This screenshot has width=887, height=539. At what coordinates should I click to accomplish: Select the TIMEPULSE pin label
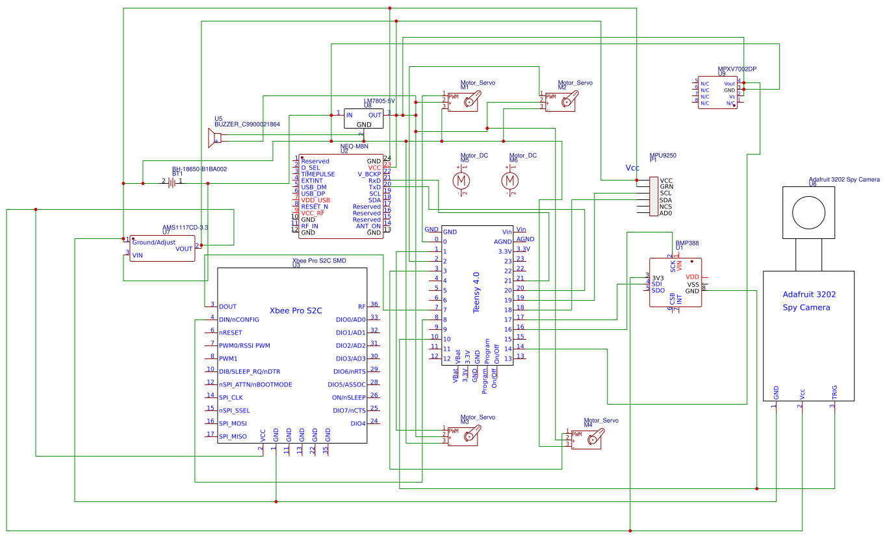pos(318,174)
